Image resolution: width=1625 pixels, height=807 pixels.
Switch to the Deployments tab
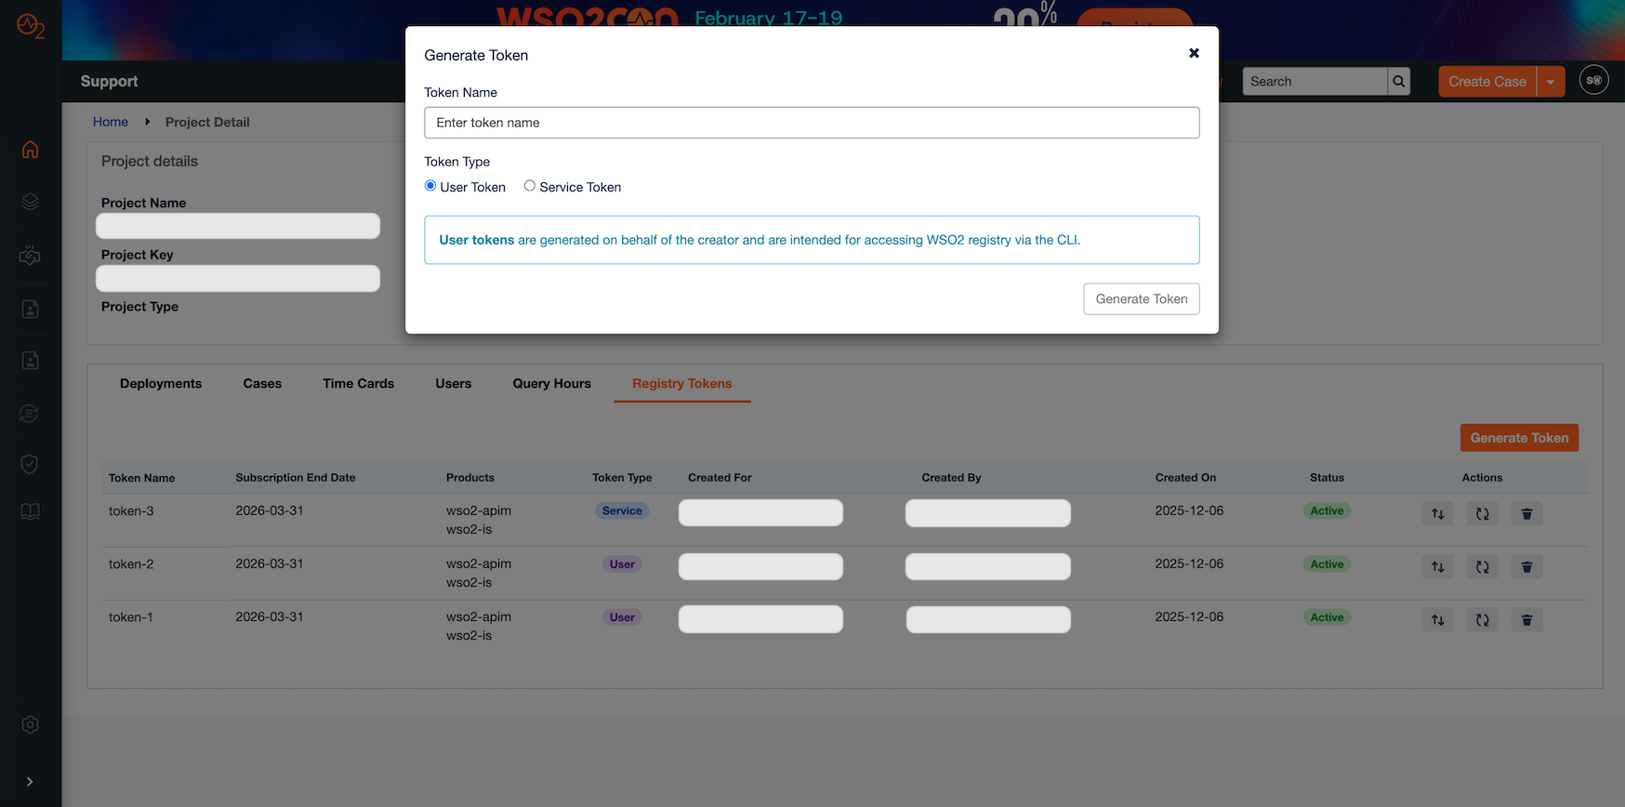(161, 383)
